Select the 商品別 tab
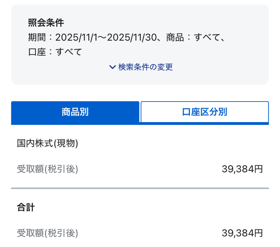Viewport: 280px width, 247px height. coord(74,112)
